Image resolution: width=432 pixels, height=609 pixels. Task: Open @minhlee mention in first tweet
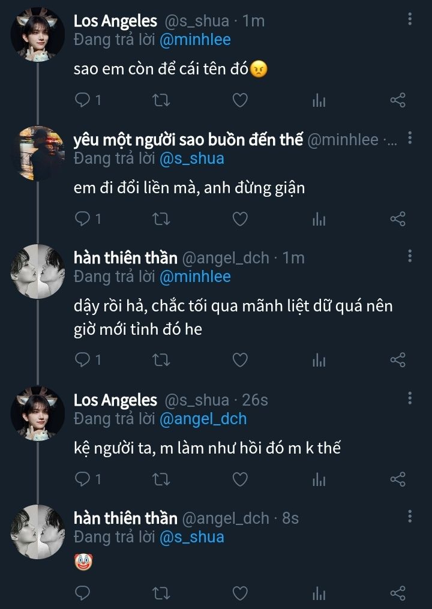[195, 40]
